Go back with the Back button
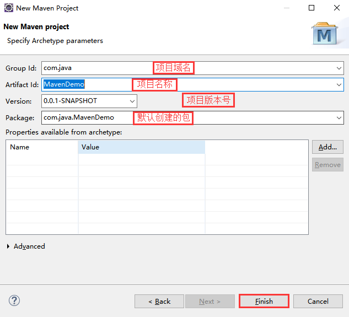Screen dimensions: 349x317 click(x=159, y=301)
